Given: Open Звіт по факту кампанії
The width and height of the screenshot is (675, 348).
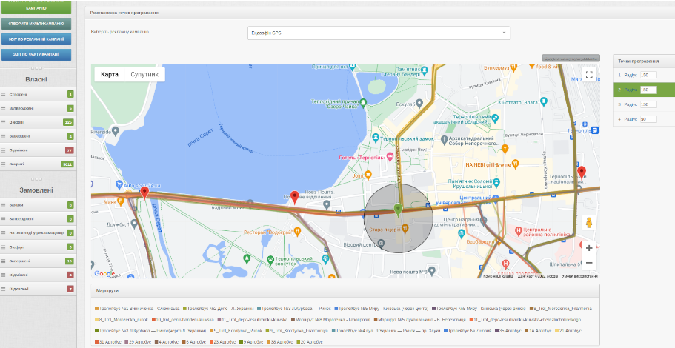Looking at the screenshot, I should [36, 55].
